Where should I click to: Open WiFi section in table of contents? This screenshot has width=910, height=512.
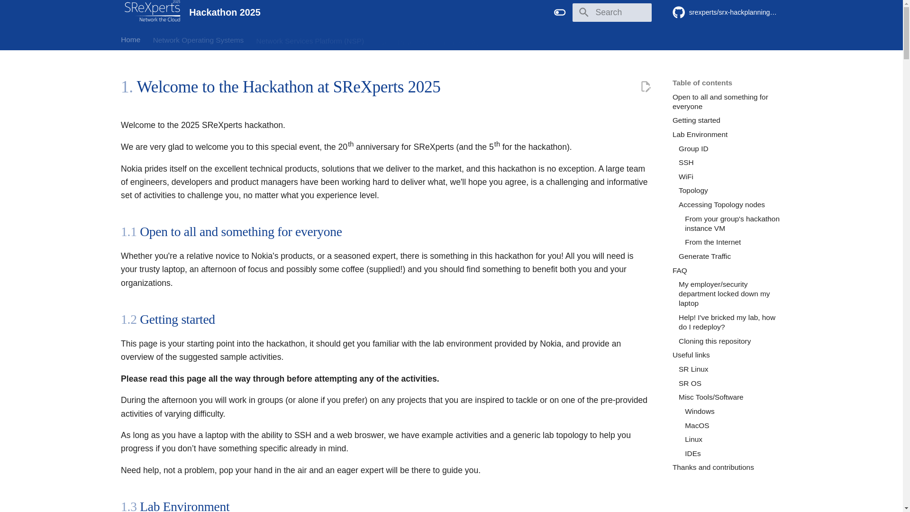(x=685, y=177)
